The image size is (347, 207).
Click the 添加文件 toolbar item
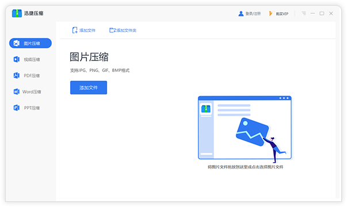point(84,30)
